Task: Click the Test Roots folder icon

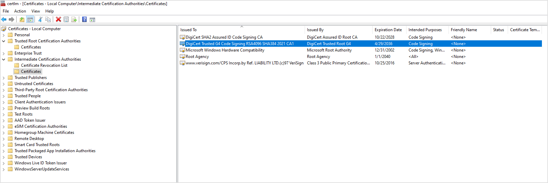Action: point(10,114)
